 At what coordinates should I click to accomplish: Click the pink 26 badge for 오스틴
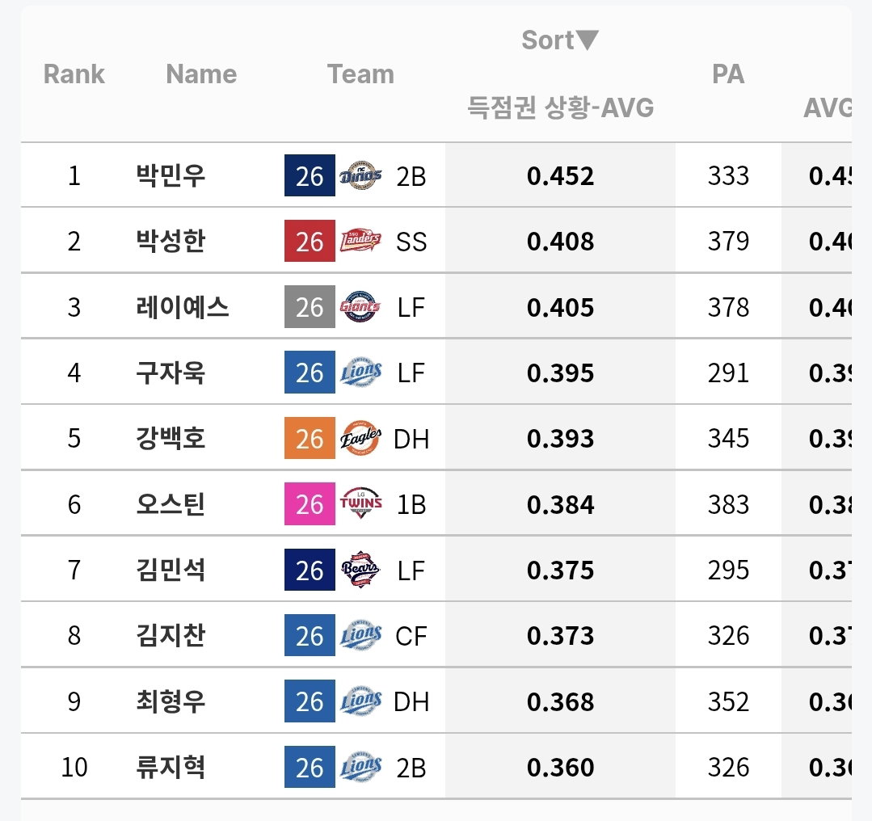[x=310, y=503]
